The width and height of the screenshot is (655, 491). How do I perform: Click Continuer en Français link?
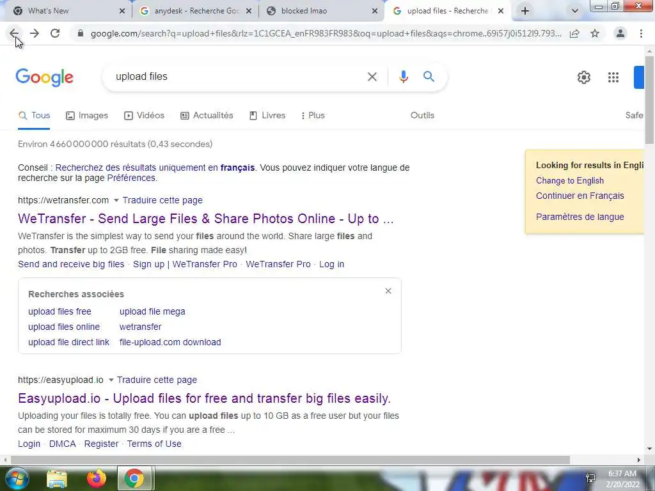pos(580,196)
